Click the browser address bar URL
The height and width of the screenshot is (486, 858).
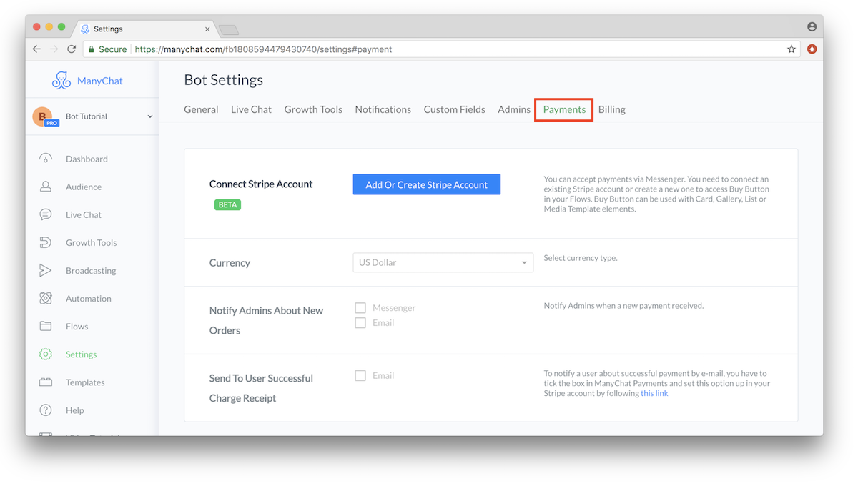(263, 49)
